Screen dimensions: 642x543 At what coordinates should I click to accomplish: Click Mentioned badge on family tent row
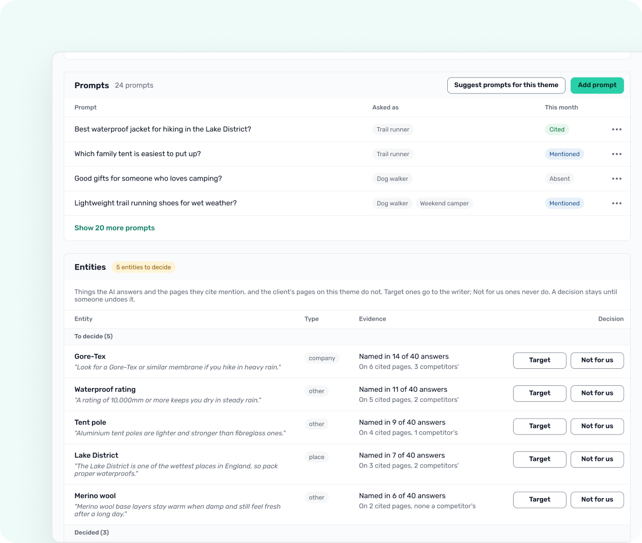click(x=564, y=154)
